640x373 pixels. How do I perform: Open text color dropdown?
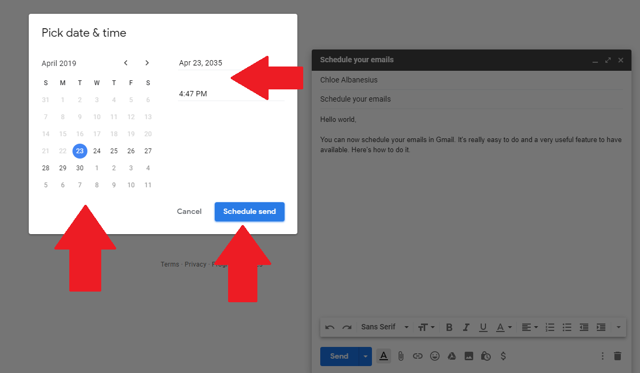(504, 327)
